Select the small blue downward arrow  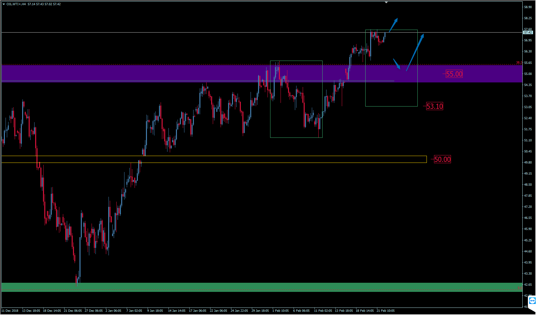coord(397,64)
